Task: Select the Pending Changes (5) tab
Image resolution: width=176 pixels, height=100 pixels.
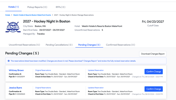Action: pos(89,45)
